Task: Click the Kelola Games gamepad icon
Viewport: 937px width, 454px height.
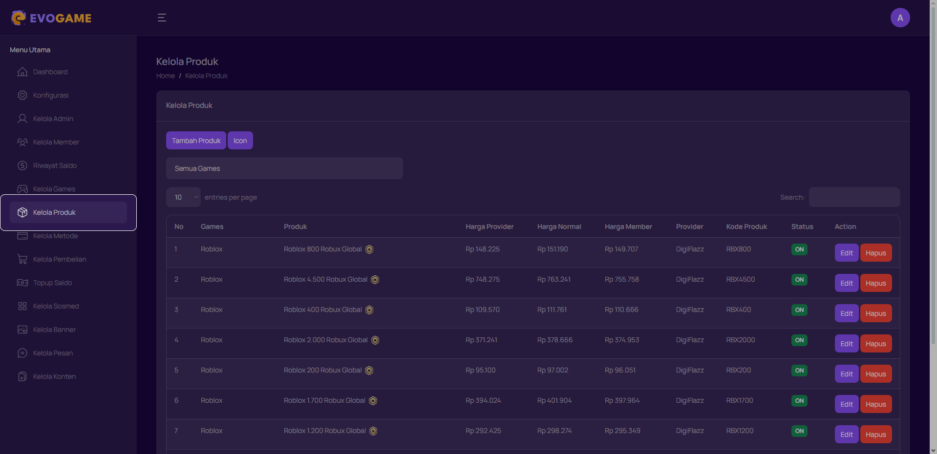Action: tap(22, 189)
